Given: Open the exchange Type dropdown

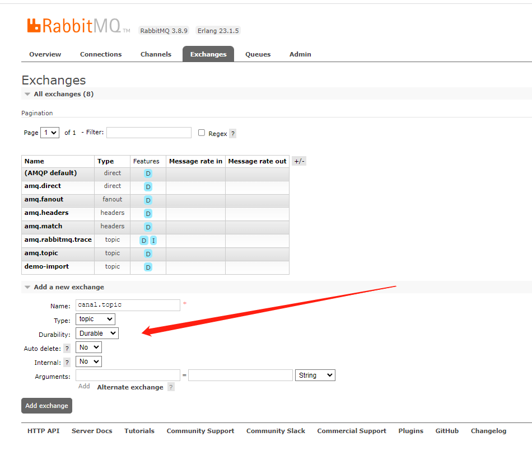Looking at the screenshot, I should tap(95, 319).
